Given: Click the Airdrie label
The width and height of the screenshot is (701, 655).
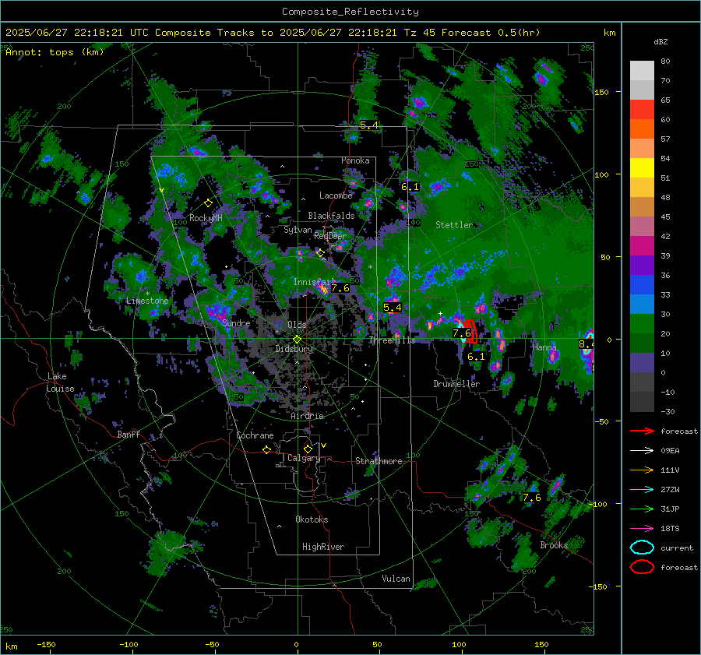Looking at the screenshot, I should [x=307, y=416].
